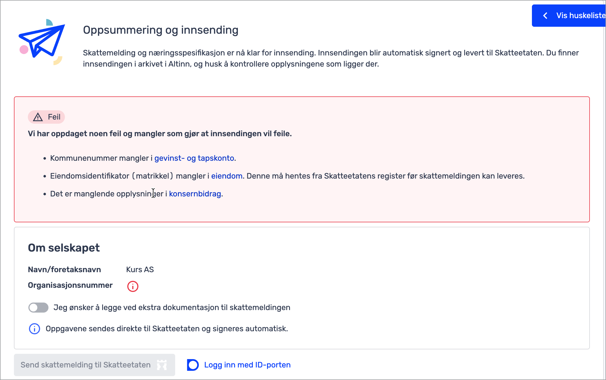Viewport: 606px width, 380px height.
Task: Click the warning triangle icon beside Feil
Action: coord(38,117)
